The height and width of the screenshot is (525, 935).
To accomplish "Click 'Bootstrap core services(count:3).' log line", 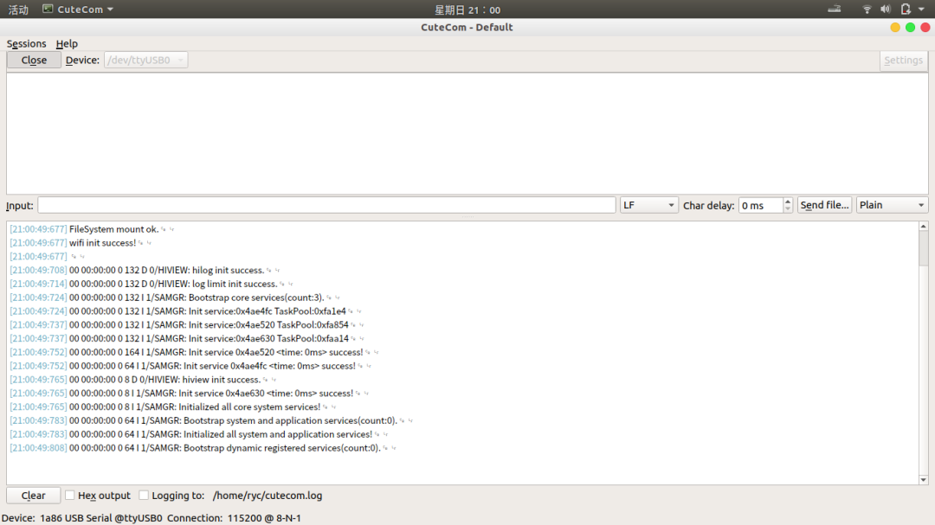I will (x=256, y=298).
